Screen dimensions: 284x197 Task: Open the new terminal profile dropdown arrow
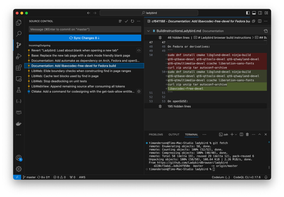click(x=236, y=134)
